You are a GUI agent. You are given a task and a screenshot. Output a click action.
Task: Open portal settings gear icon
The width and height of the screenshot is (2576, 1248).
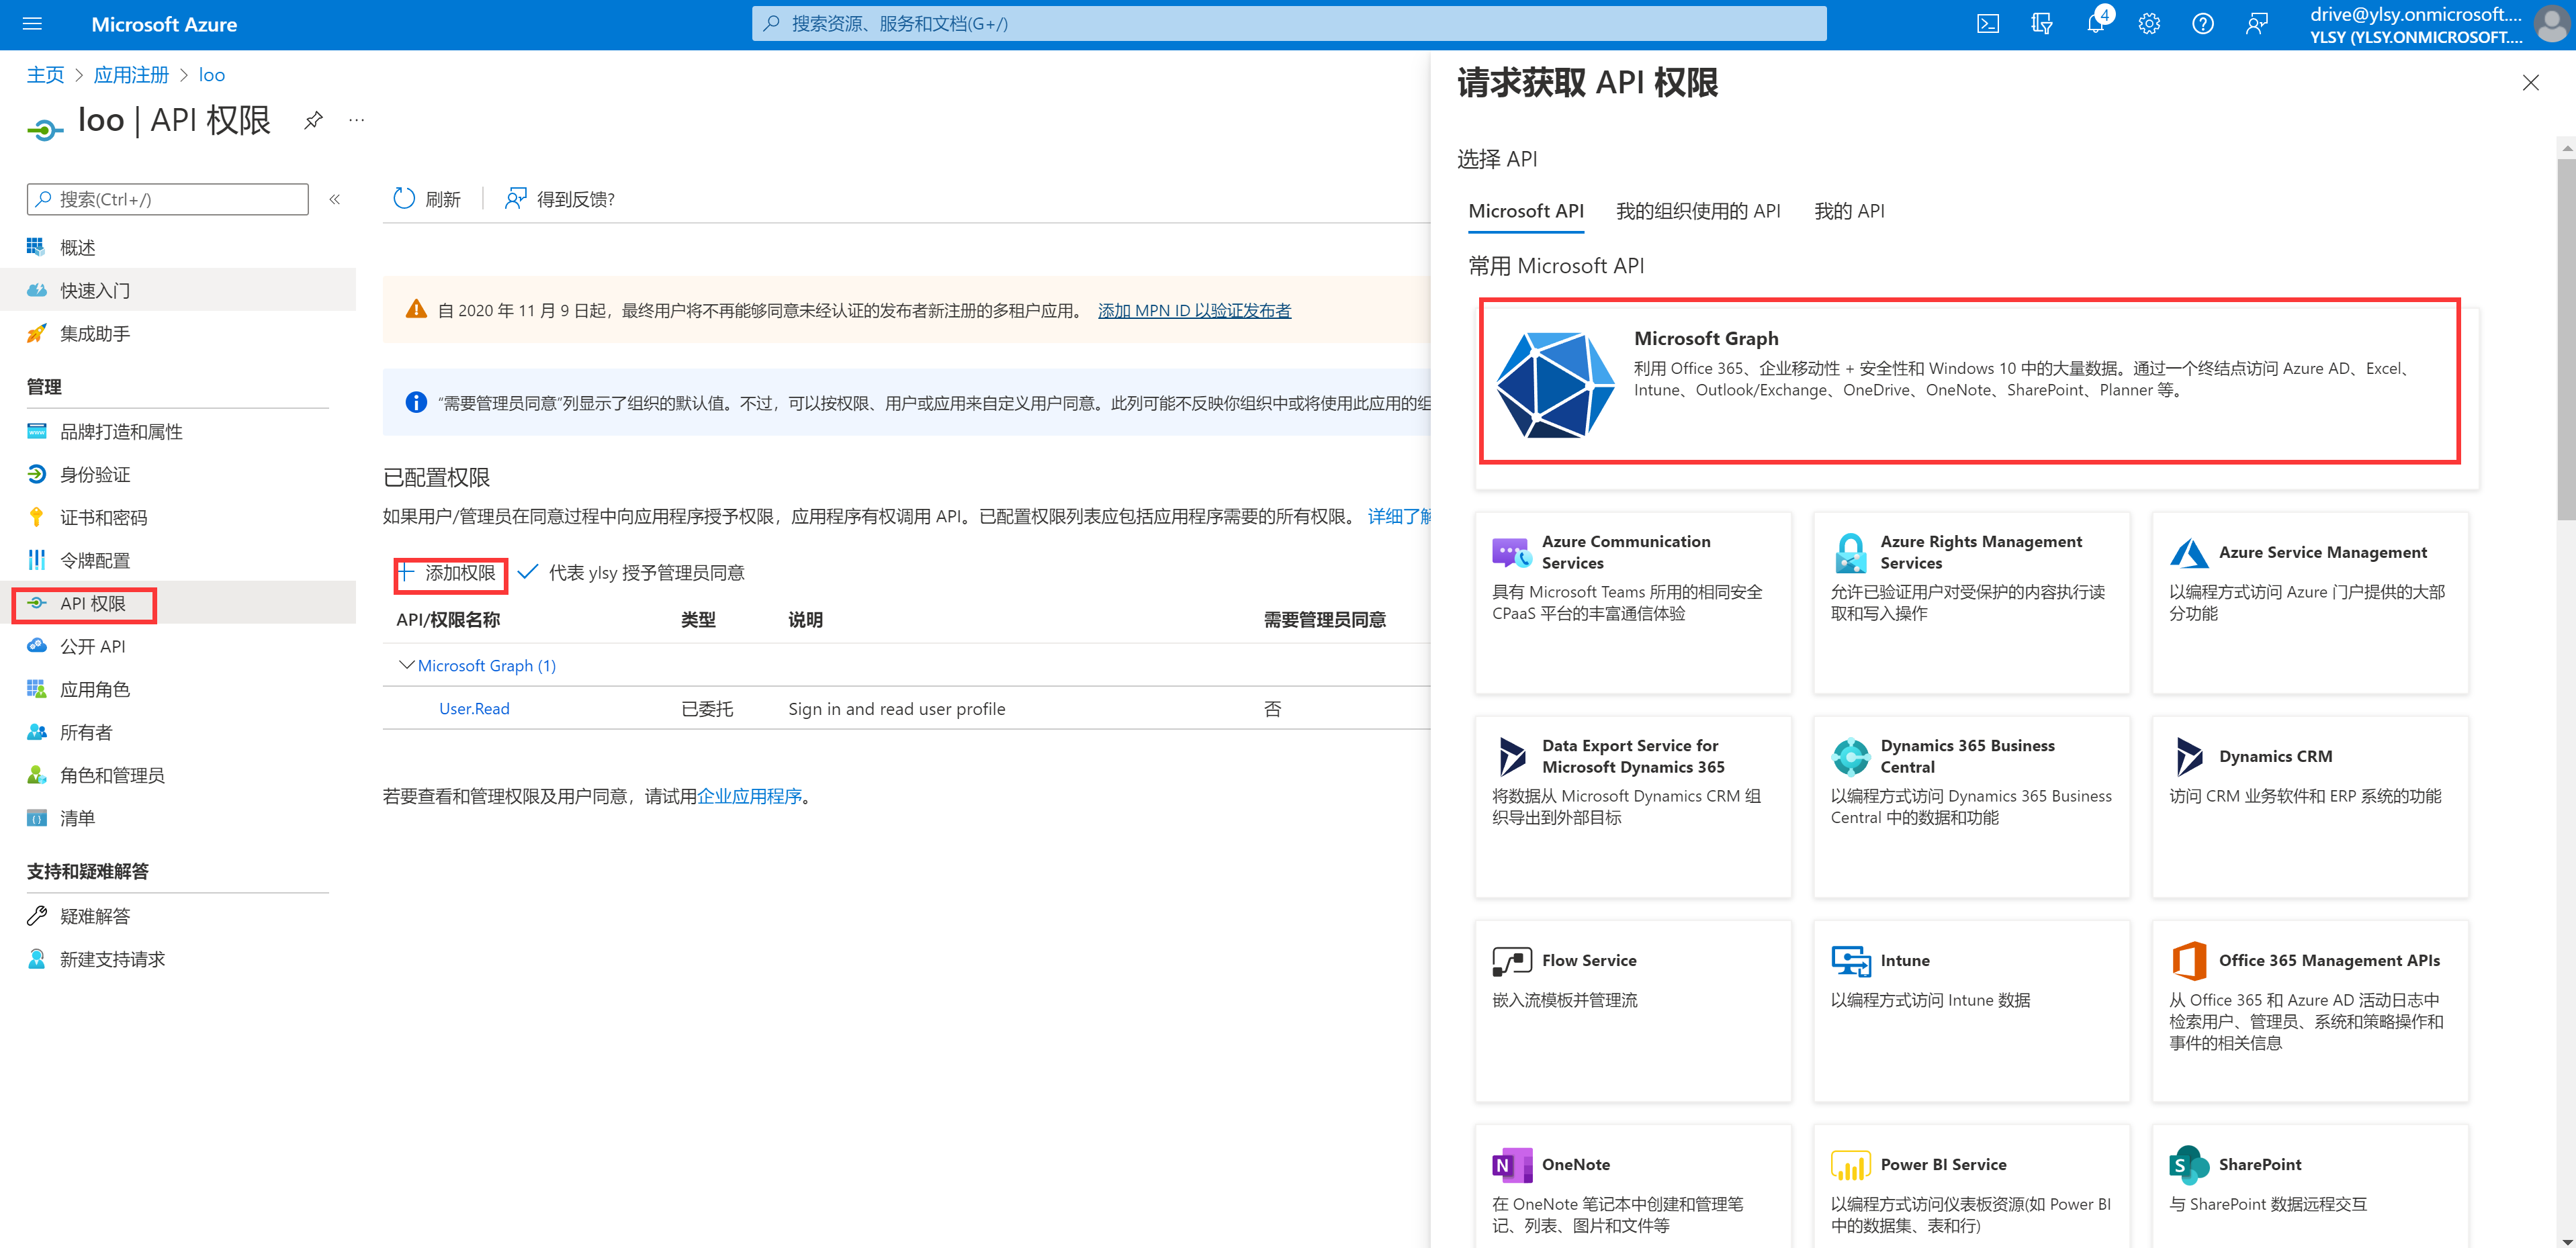tap(2148, 24)
